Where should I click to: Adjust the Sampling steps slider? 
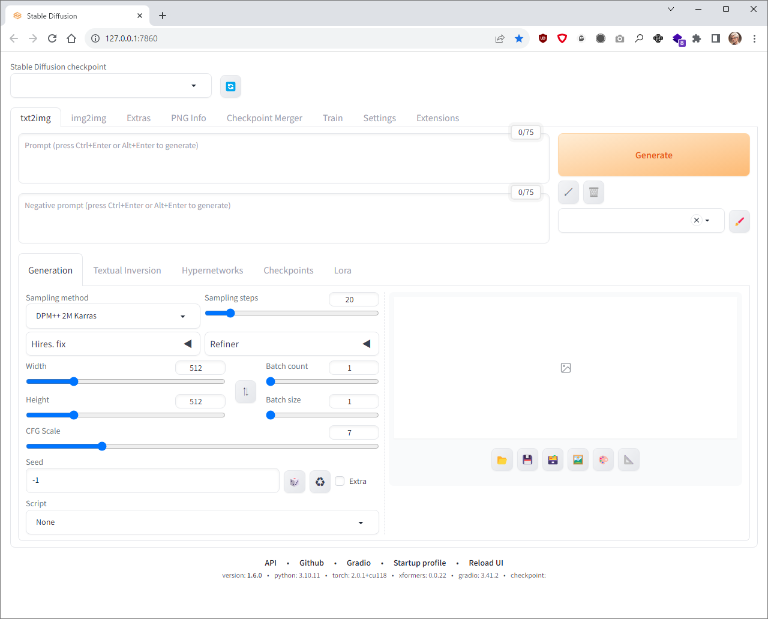292,313
